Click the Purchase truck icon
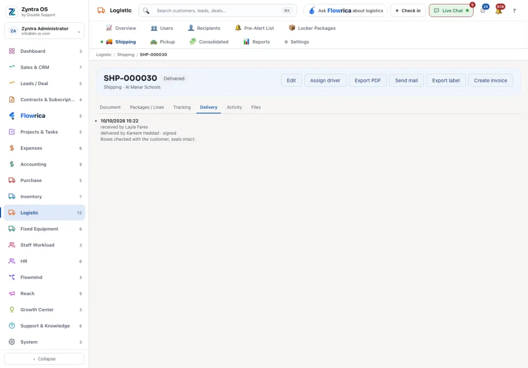The height and width of the screenshot is (368, 528). pos(12,180)
